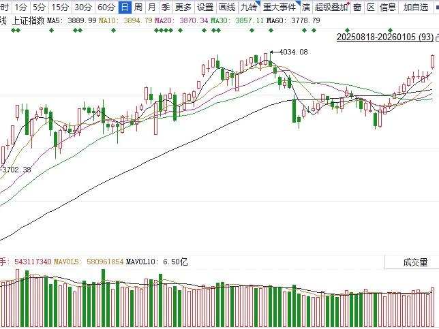Screen dimensions: 439x329
Task: Switch to 季 quarterly chart view
Action: [x=166, y=7]
